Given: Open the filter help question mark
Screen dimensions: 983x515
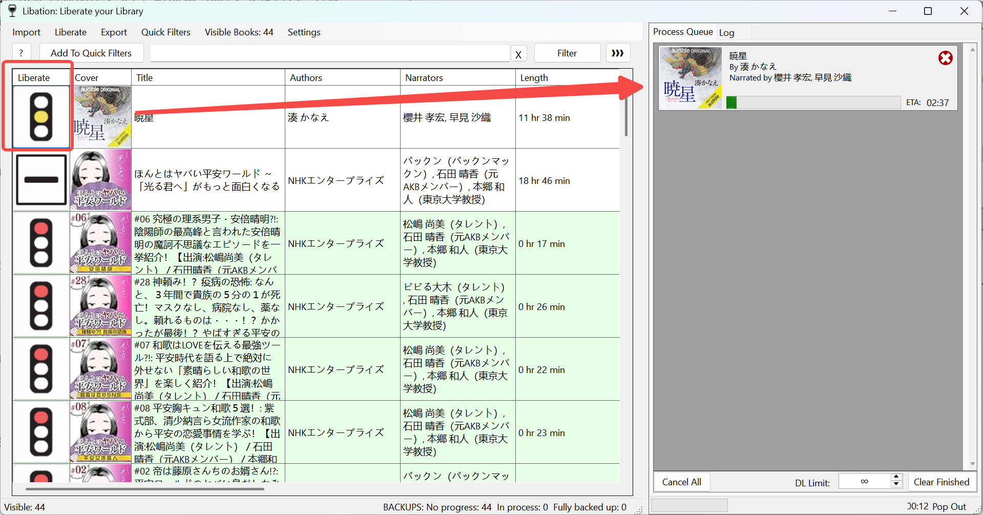Looking at the screenshot, I should 21,53.
